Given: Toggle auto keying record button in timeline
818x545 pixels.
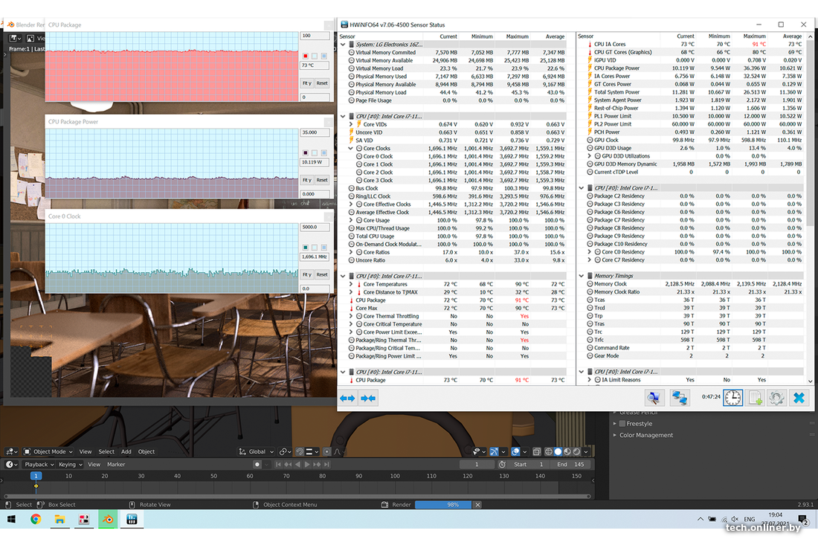Looking at the screenshot, I should (x=257, y=465).
